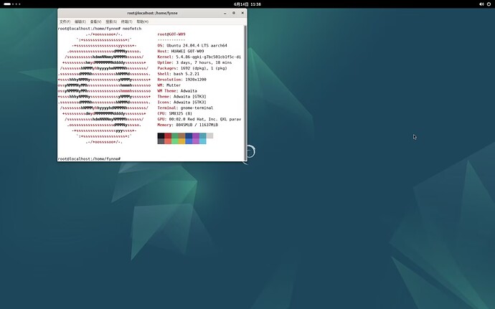
Task: Click the Shell: bash 5.2.21 line
Action: pyautogui.click(x=179, y=74)
